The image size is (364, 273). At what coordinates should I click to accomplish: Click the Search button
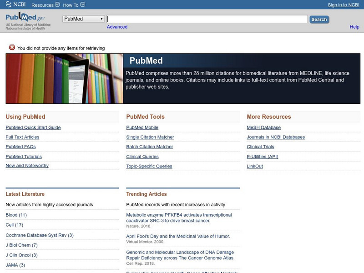[319, 20]
